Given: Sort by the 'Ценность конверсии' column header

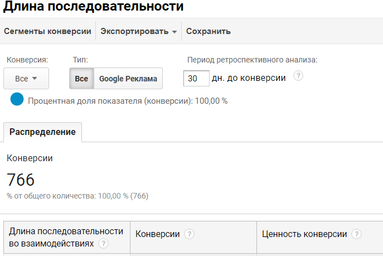Looking at the screenshot, I should pyautogui.click(x=304, y=234).
